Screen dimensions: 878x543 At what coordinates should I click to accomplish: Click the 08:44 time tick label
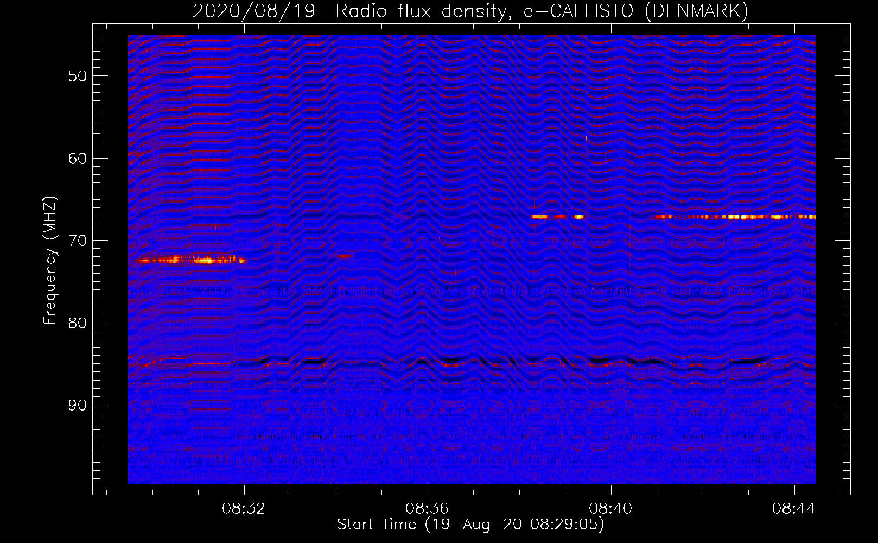point(794,509)
